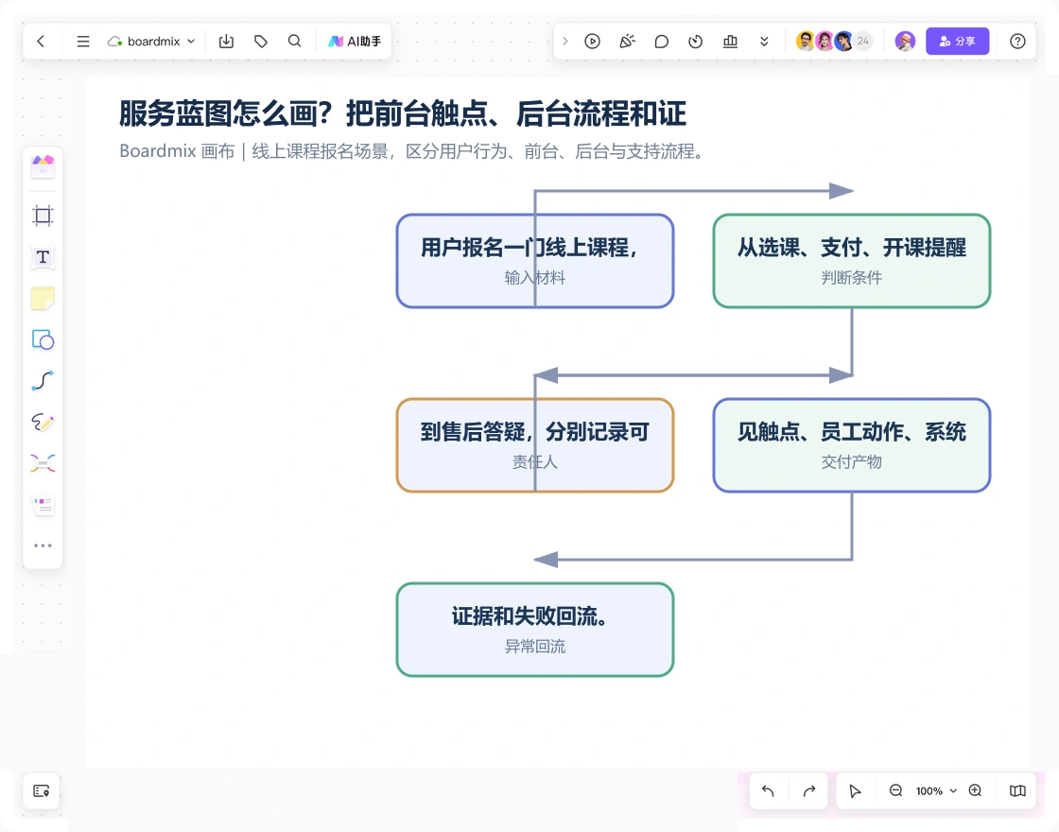Screen dimensions: 1059x832
Task: Click the 责任人 label
Action: (535, 462)
